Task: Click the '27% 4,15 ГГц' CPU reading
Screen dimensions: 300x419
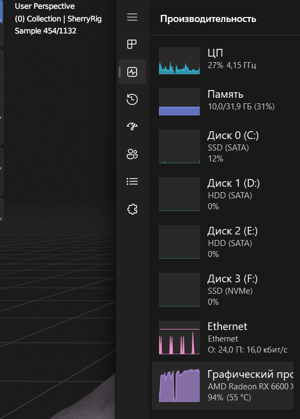Action: (232, 65)
